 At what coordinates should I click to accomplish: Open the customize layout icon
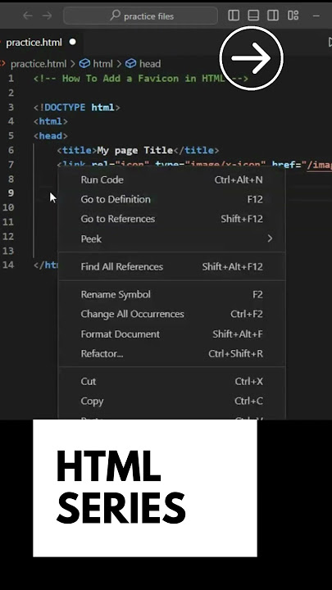[x=293, y=16]
